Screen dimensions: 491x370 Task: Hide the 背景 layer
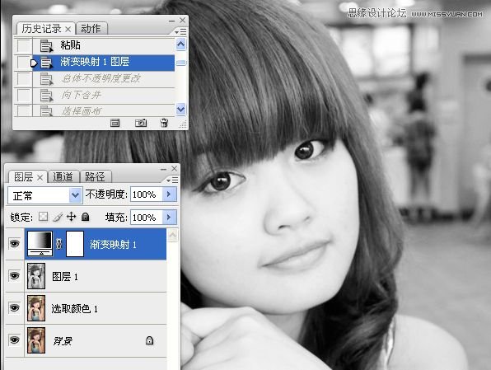14,340
